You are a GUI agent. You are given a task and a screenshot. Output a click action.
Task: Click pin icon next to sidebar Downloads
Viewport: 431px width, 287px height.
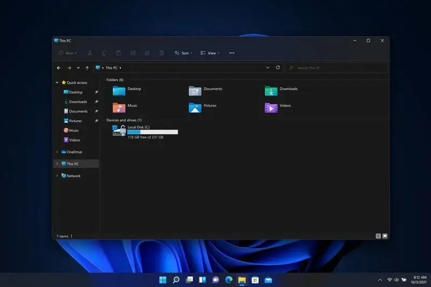(96, 102)
